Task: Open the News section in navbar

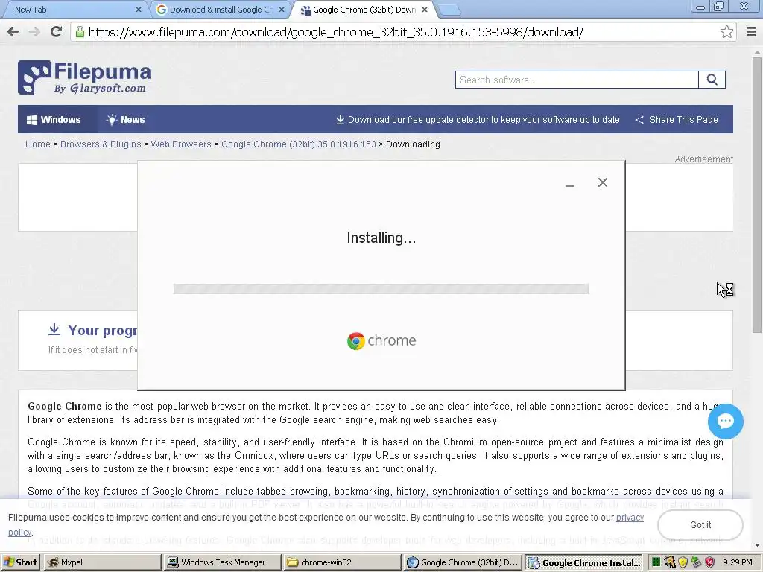Action: pos(125,120)
